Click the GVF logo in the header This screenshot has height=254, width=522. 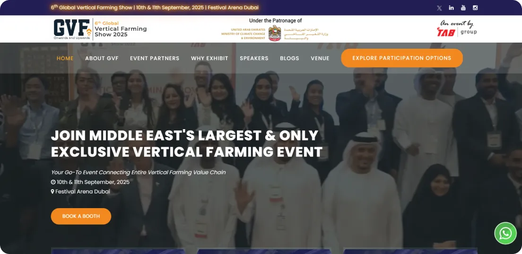click(100, 29)
